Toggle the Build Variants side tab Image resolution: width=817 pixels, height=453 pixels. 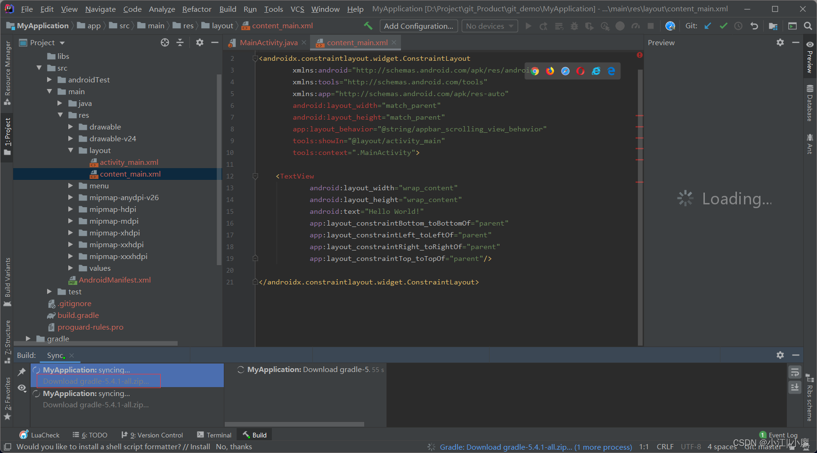[x=7, y=283]
